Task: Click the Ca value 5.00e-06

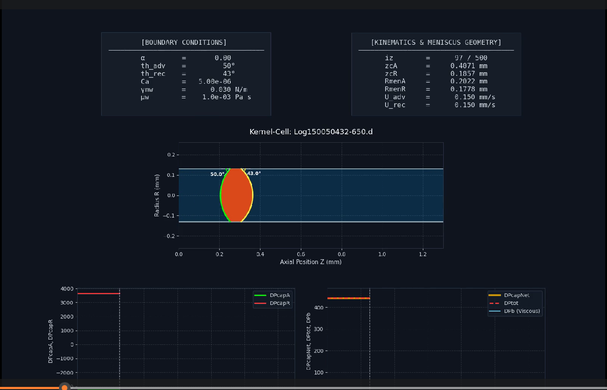Action: pyautogui.click(x=215, y=82)
